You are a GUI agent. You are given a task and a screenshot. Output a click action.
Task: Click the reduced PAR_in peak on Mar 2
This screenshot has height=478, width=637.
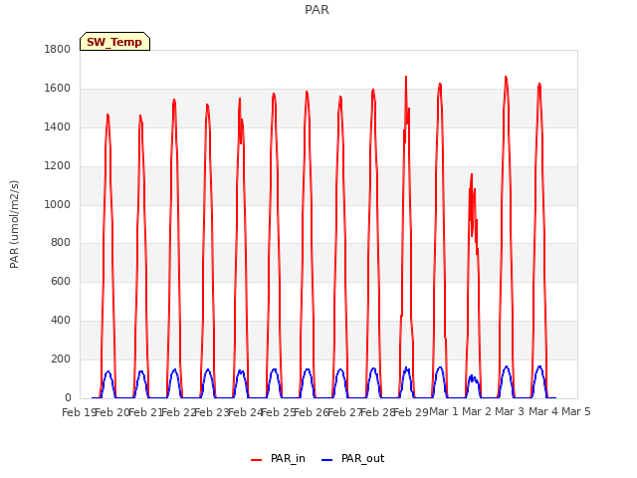472,175
